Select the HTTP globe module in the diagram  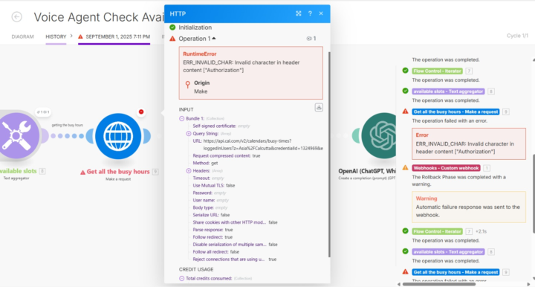pyautogui.click(x=118, y=136)
